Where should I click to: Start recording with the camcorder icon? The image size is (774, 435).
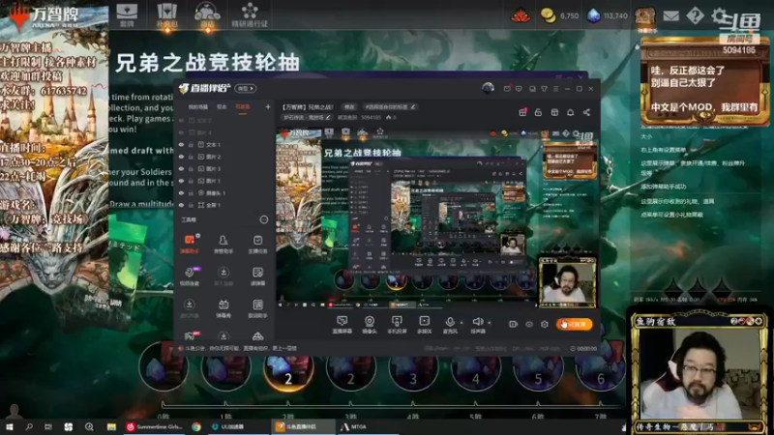pyautogui.click(x=514, y=324)
